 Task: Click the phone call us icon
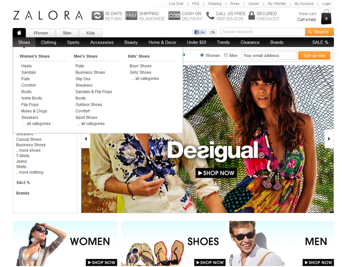coord(210,16)
